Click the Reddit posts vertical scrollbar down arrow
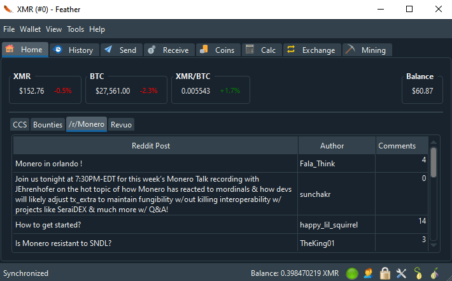 click(434, 244)
